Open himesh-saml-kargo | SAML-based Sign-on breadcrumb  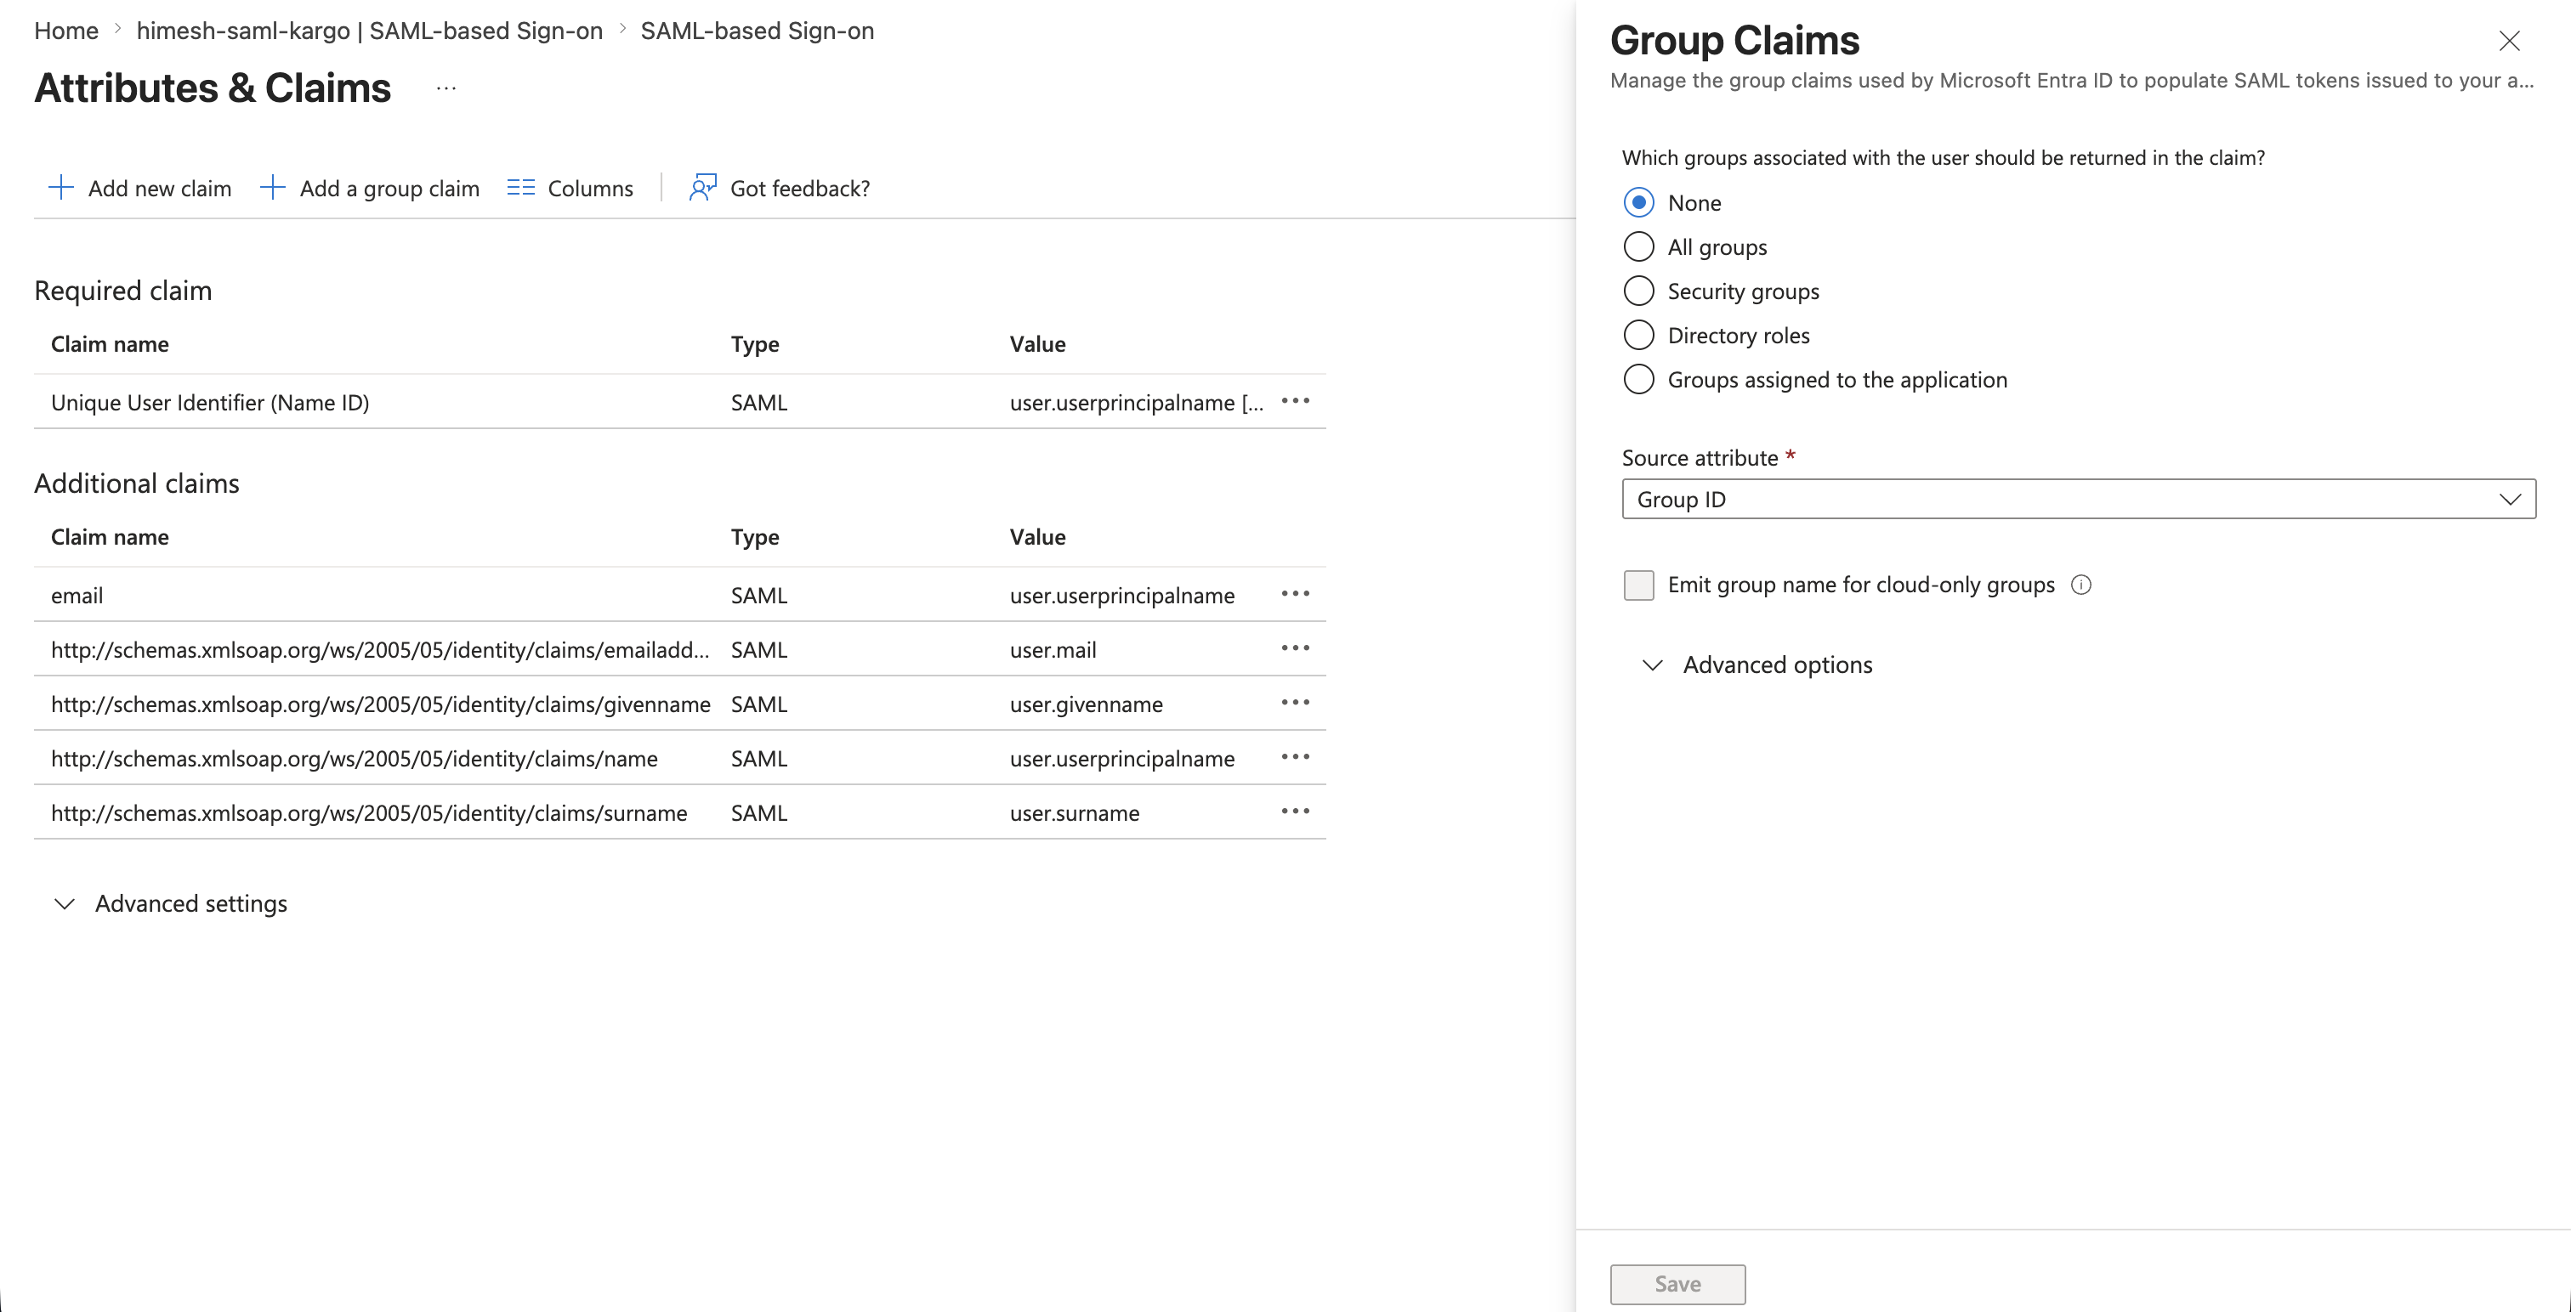tap(369, 31)
